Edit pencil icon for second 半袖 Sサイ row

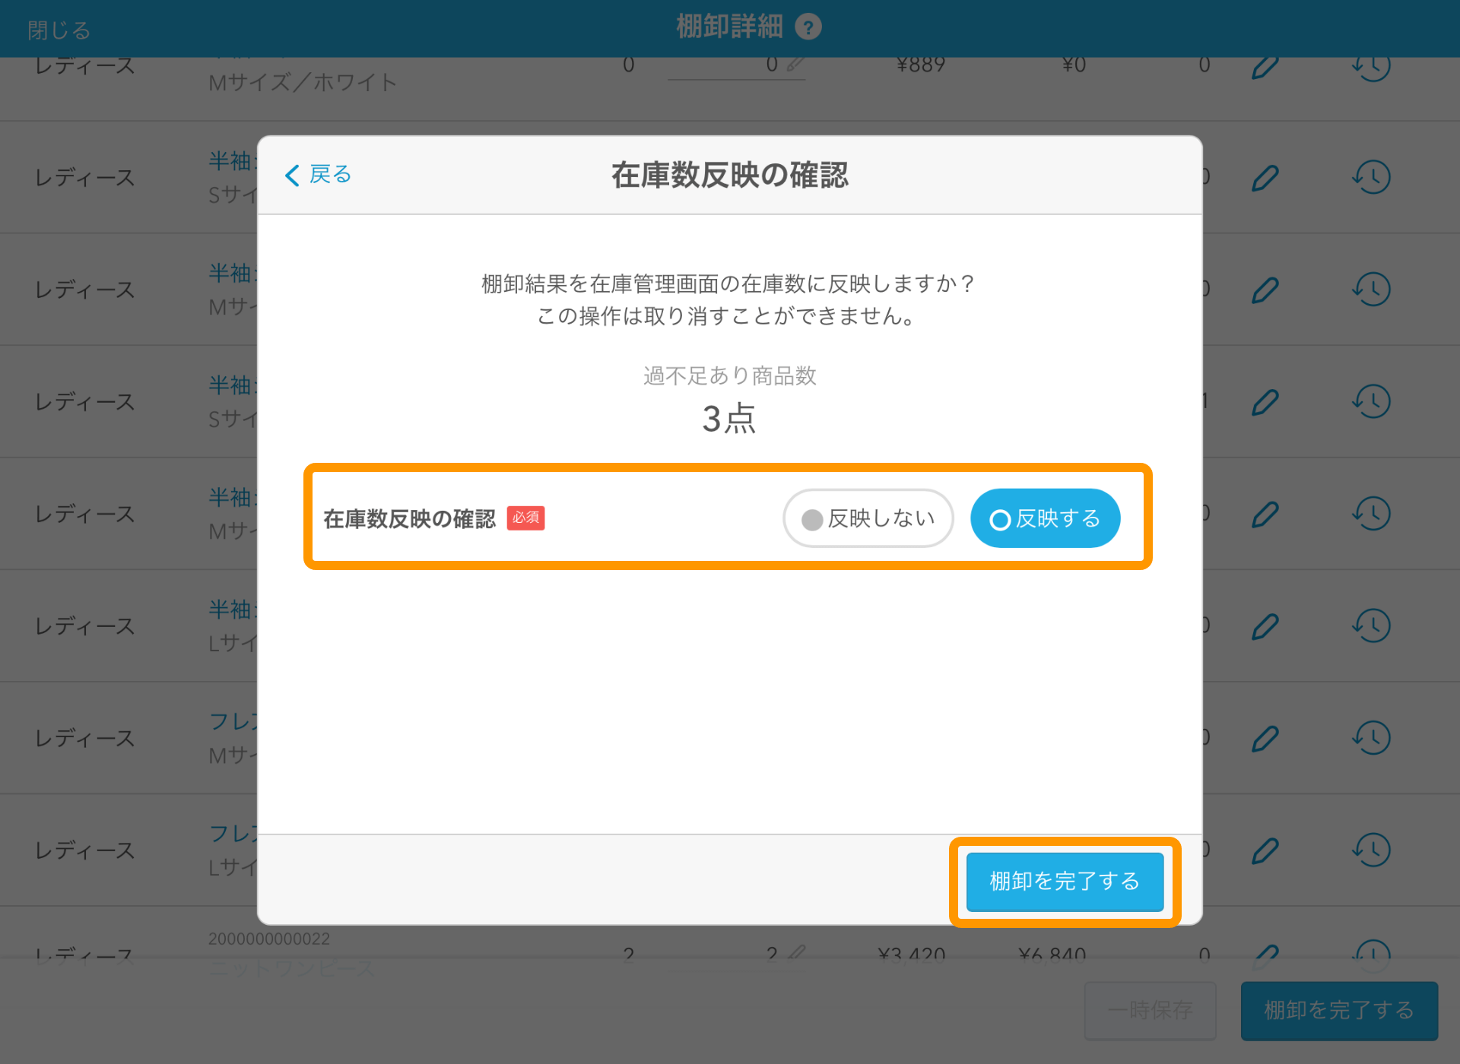coord(1265,402)
